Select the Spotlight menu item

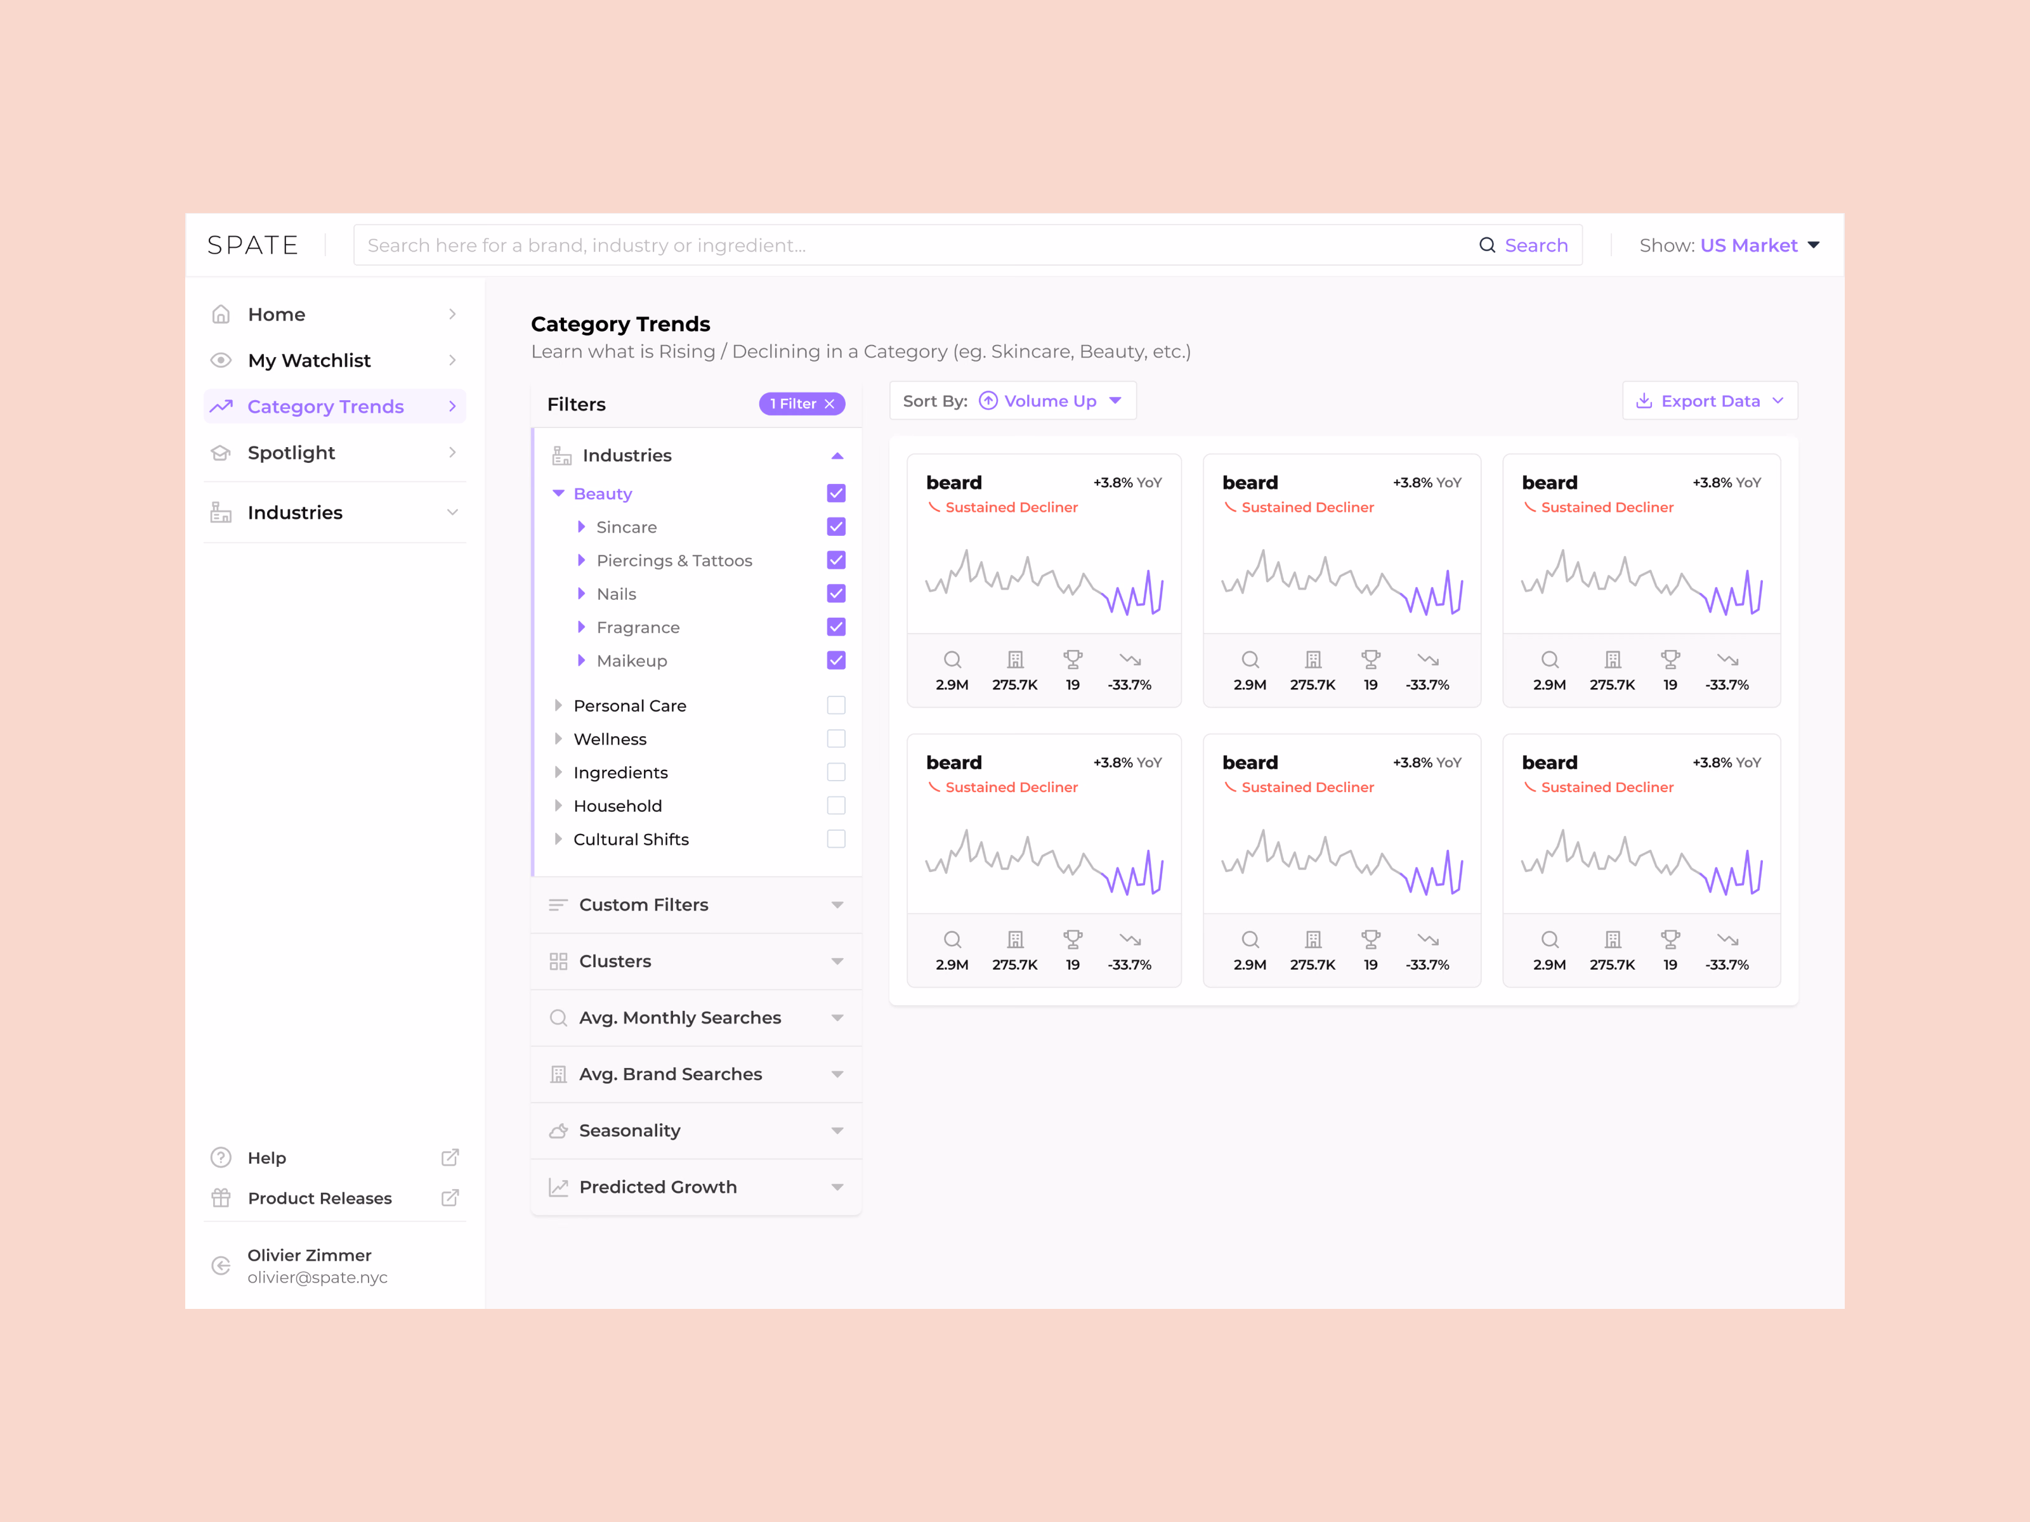335,452
